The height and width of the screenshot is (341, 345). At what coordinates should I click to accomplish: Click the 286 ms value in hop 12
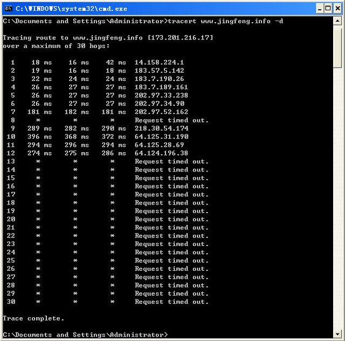114,153
